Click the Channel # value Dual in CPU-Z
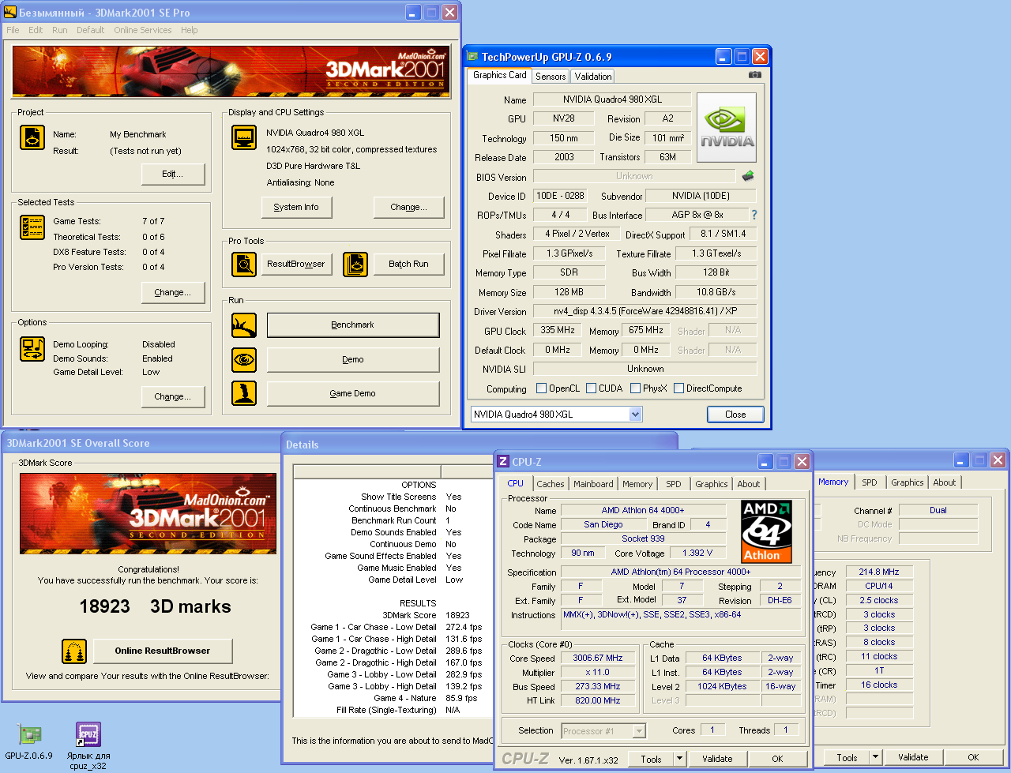Image resolution: width=1011 pixels, height=773 pixels. [x=938, y=511]
